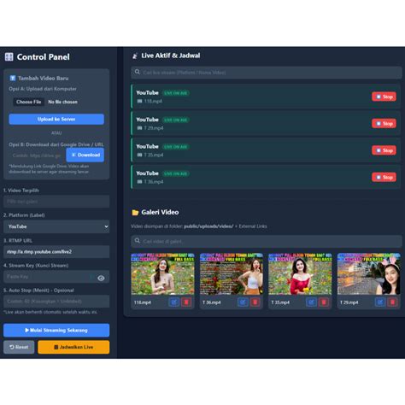Delete the T 35.mp4 gallery video
Screen dimensions: 405x405
click(x=324, y=302)
